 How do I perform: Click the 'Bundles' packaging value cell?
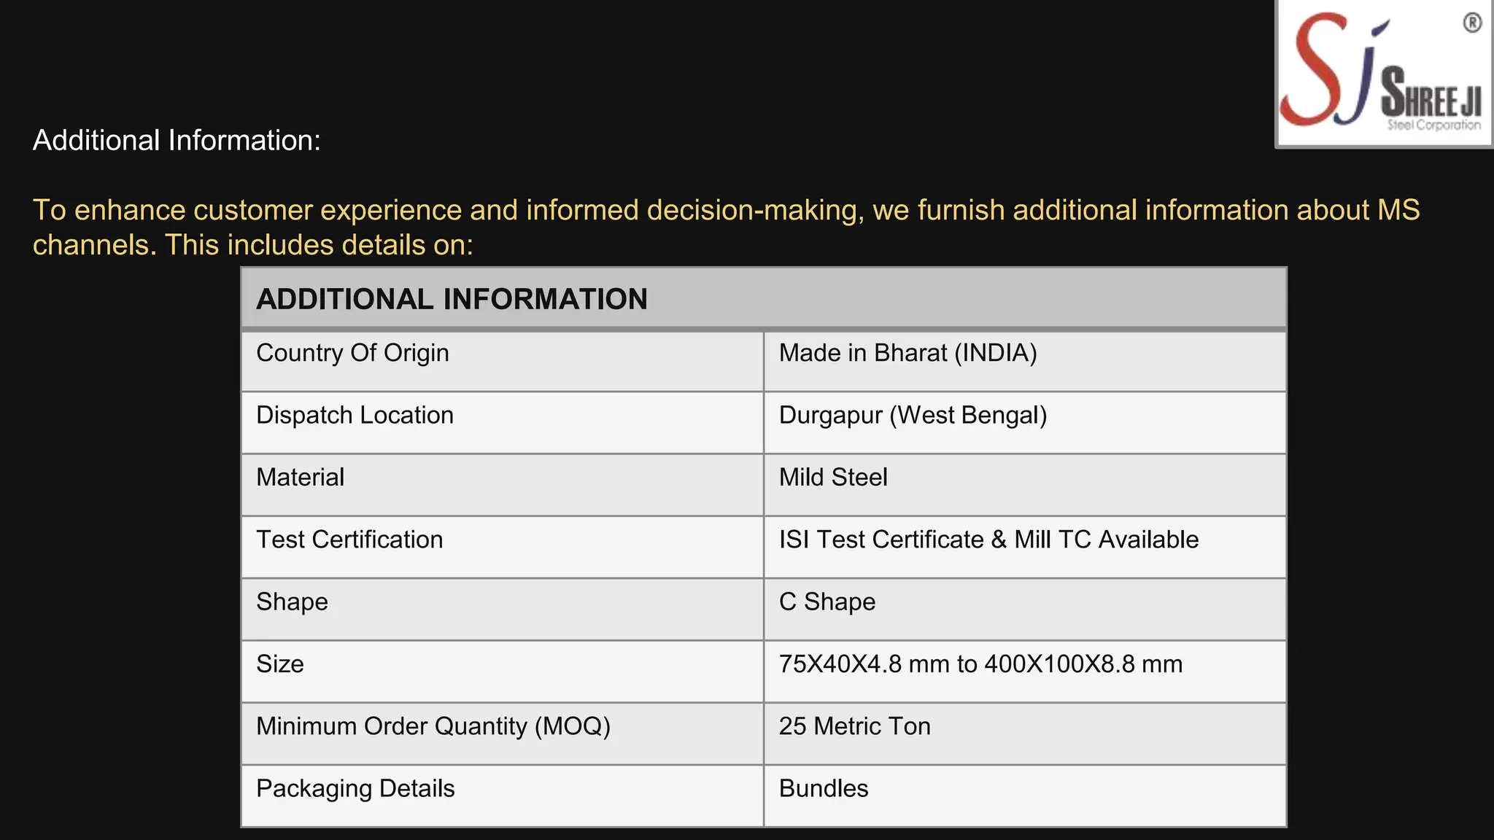tap(824, 788)
